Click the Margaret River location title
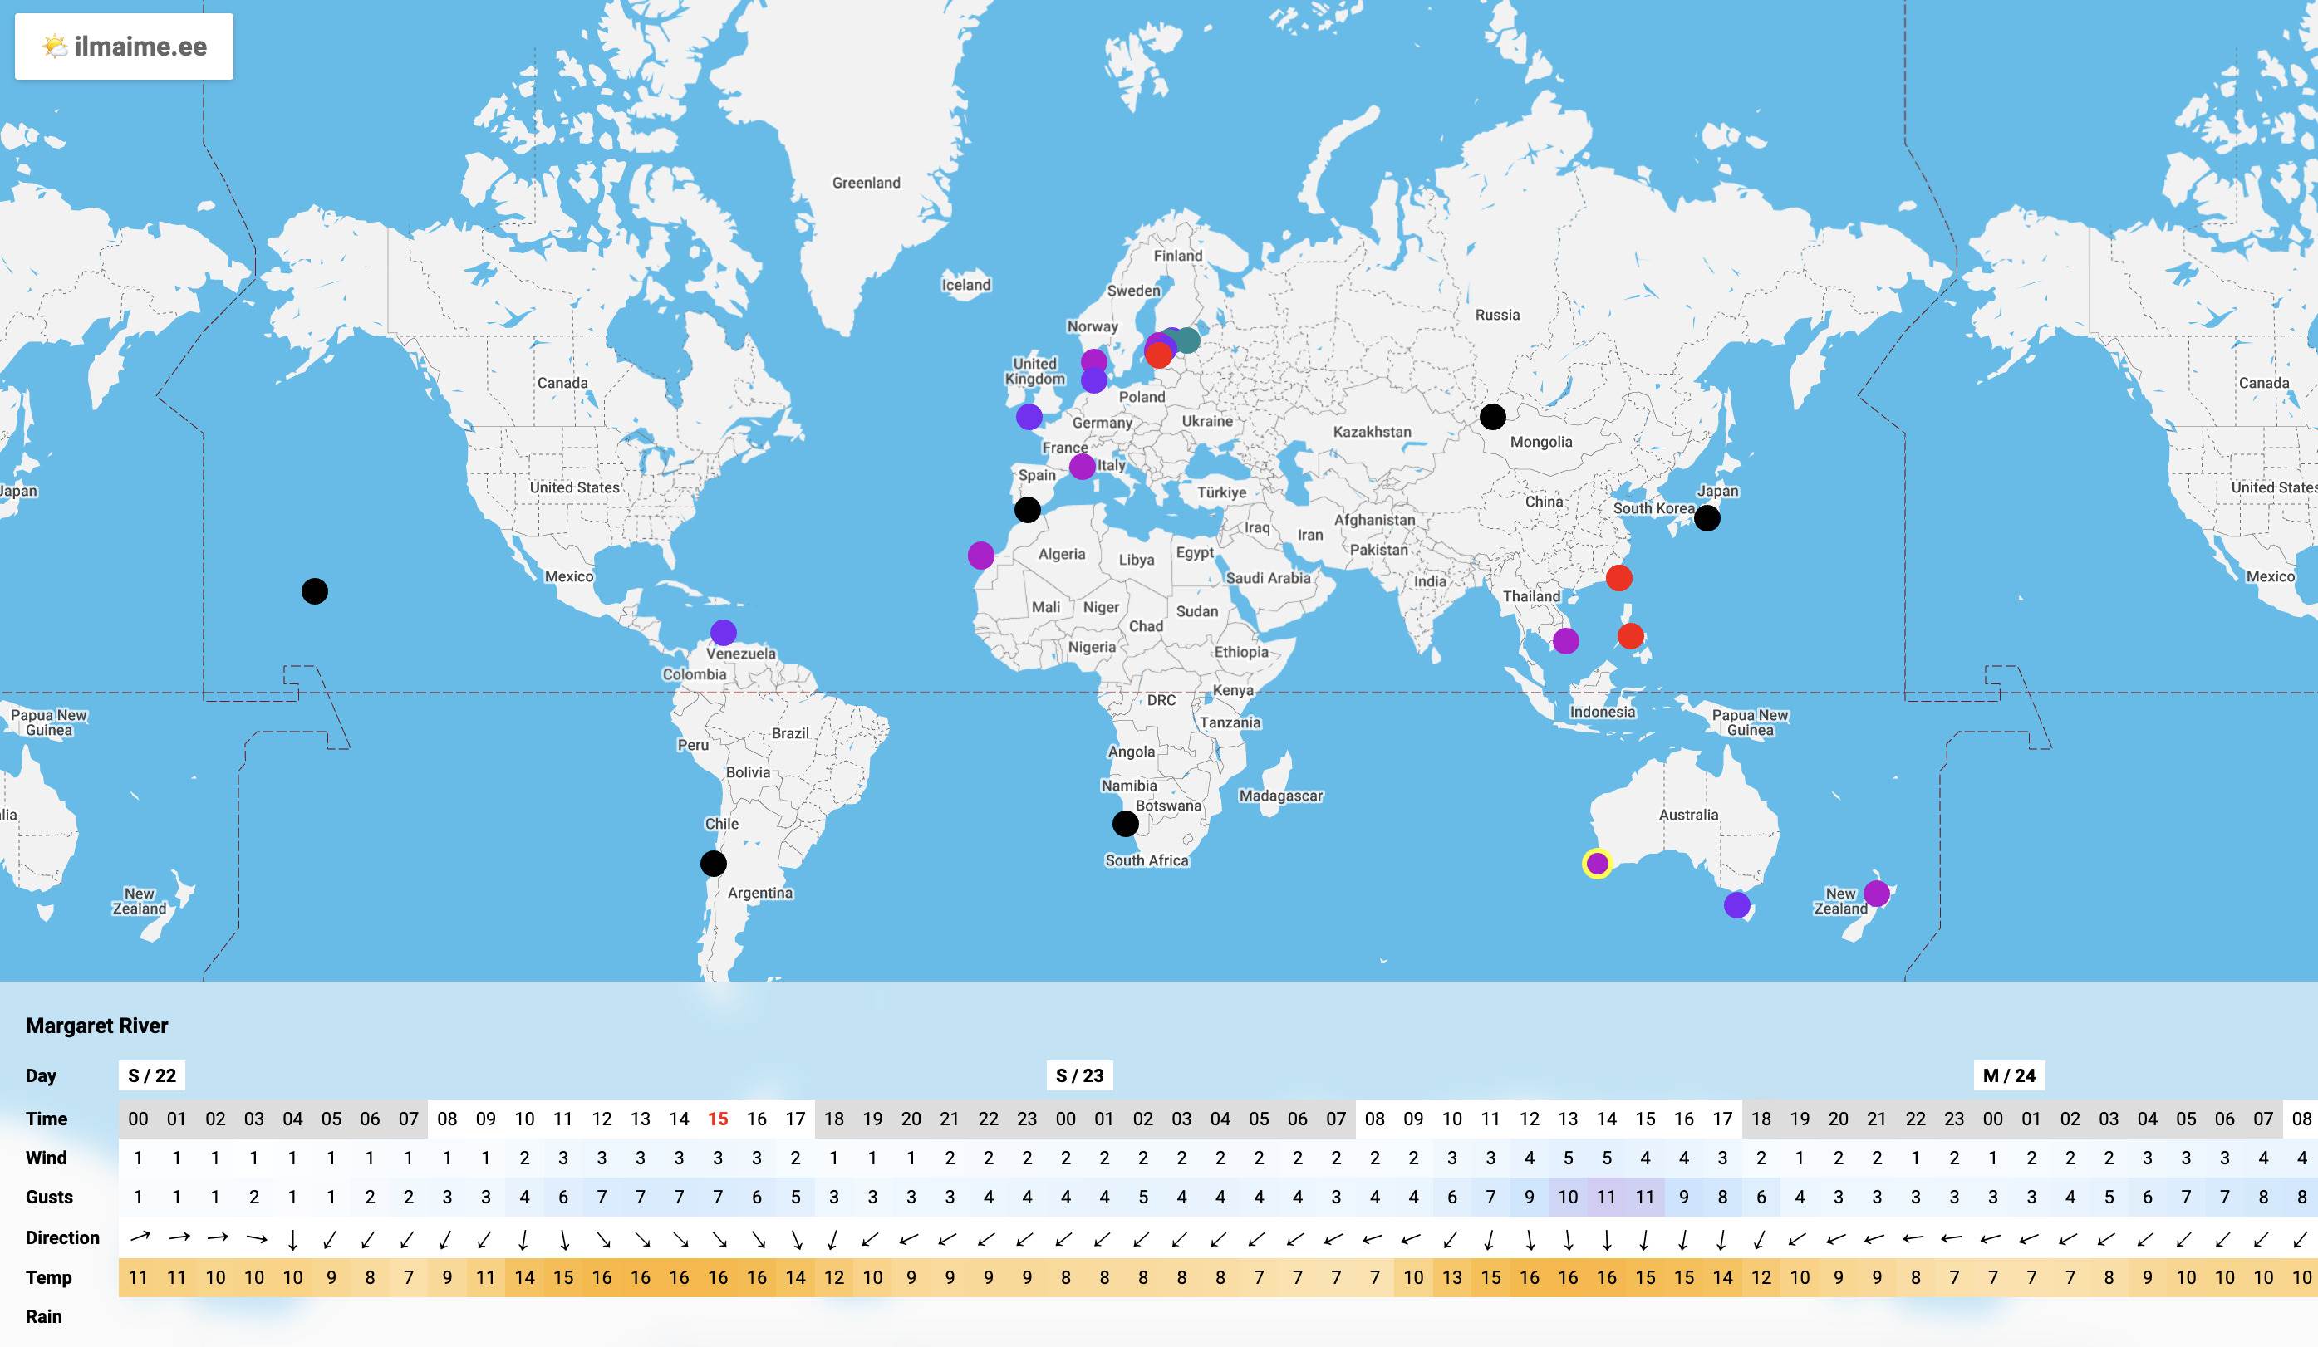Viewport: 2318px width, 1347px height. (96, 1026)
